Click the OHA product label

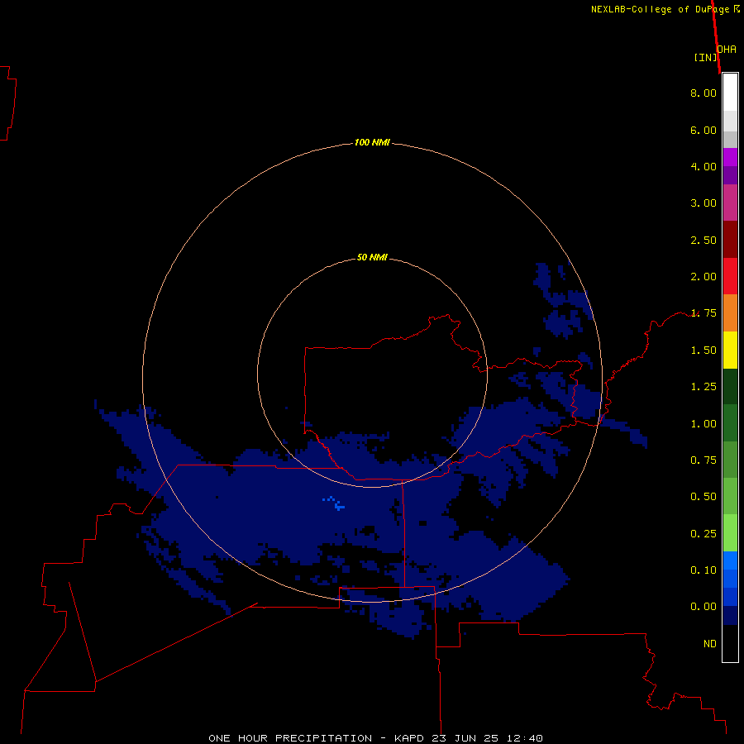pos(727,49)
